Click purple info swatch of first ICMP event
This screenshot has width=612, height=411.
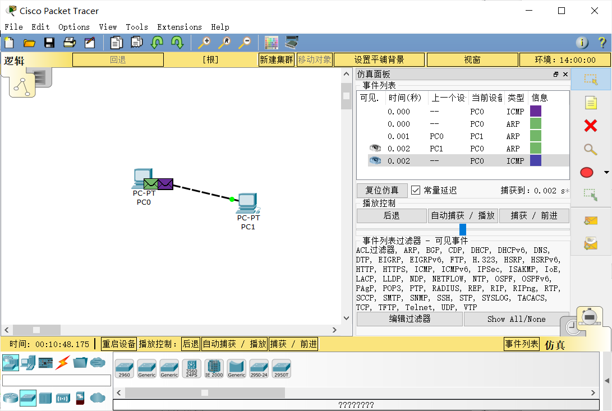(536, 111)
